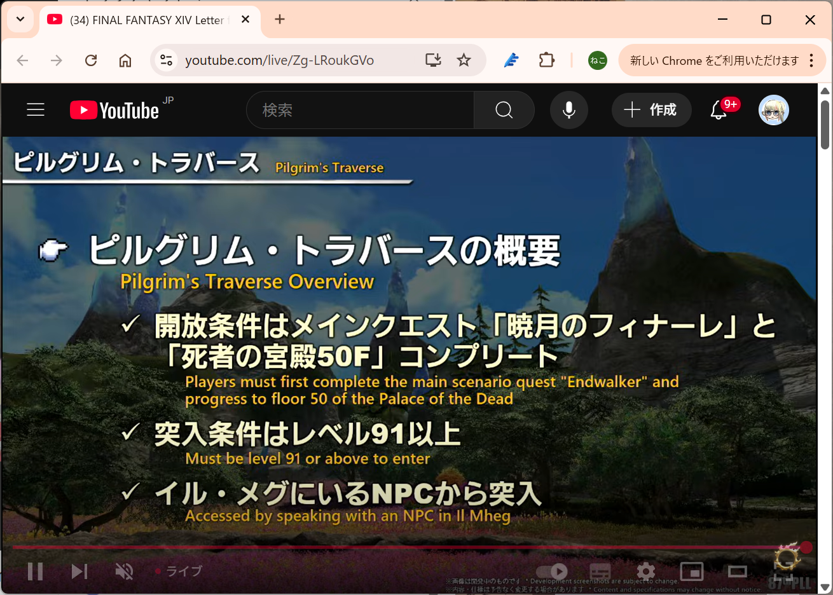Screen dimensions: 833x595
Task: Toggle the autoplay switch
Action: pyautogui.click(x=552, y=571)
